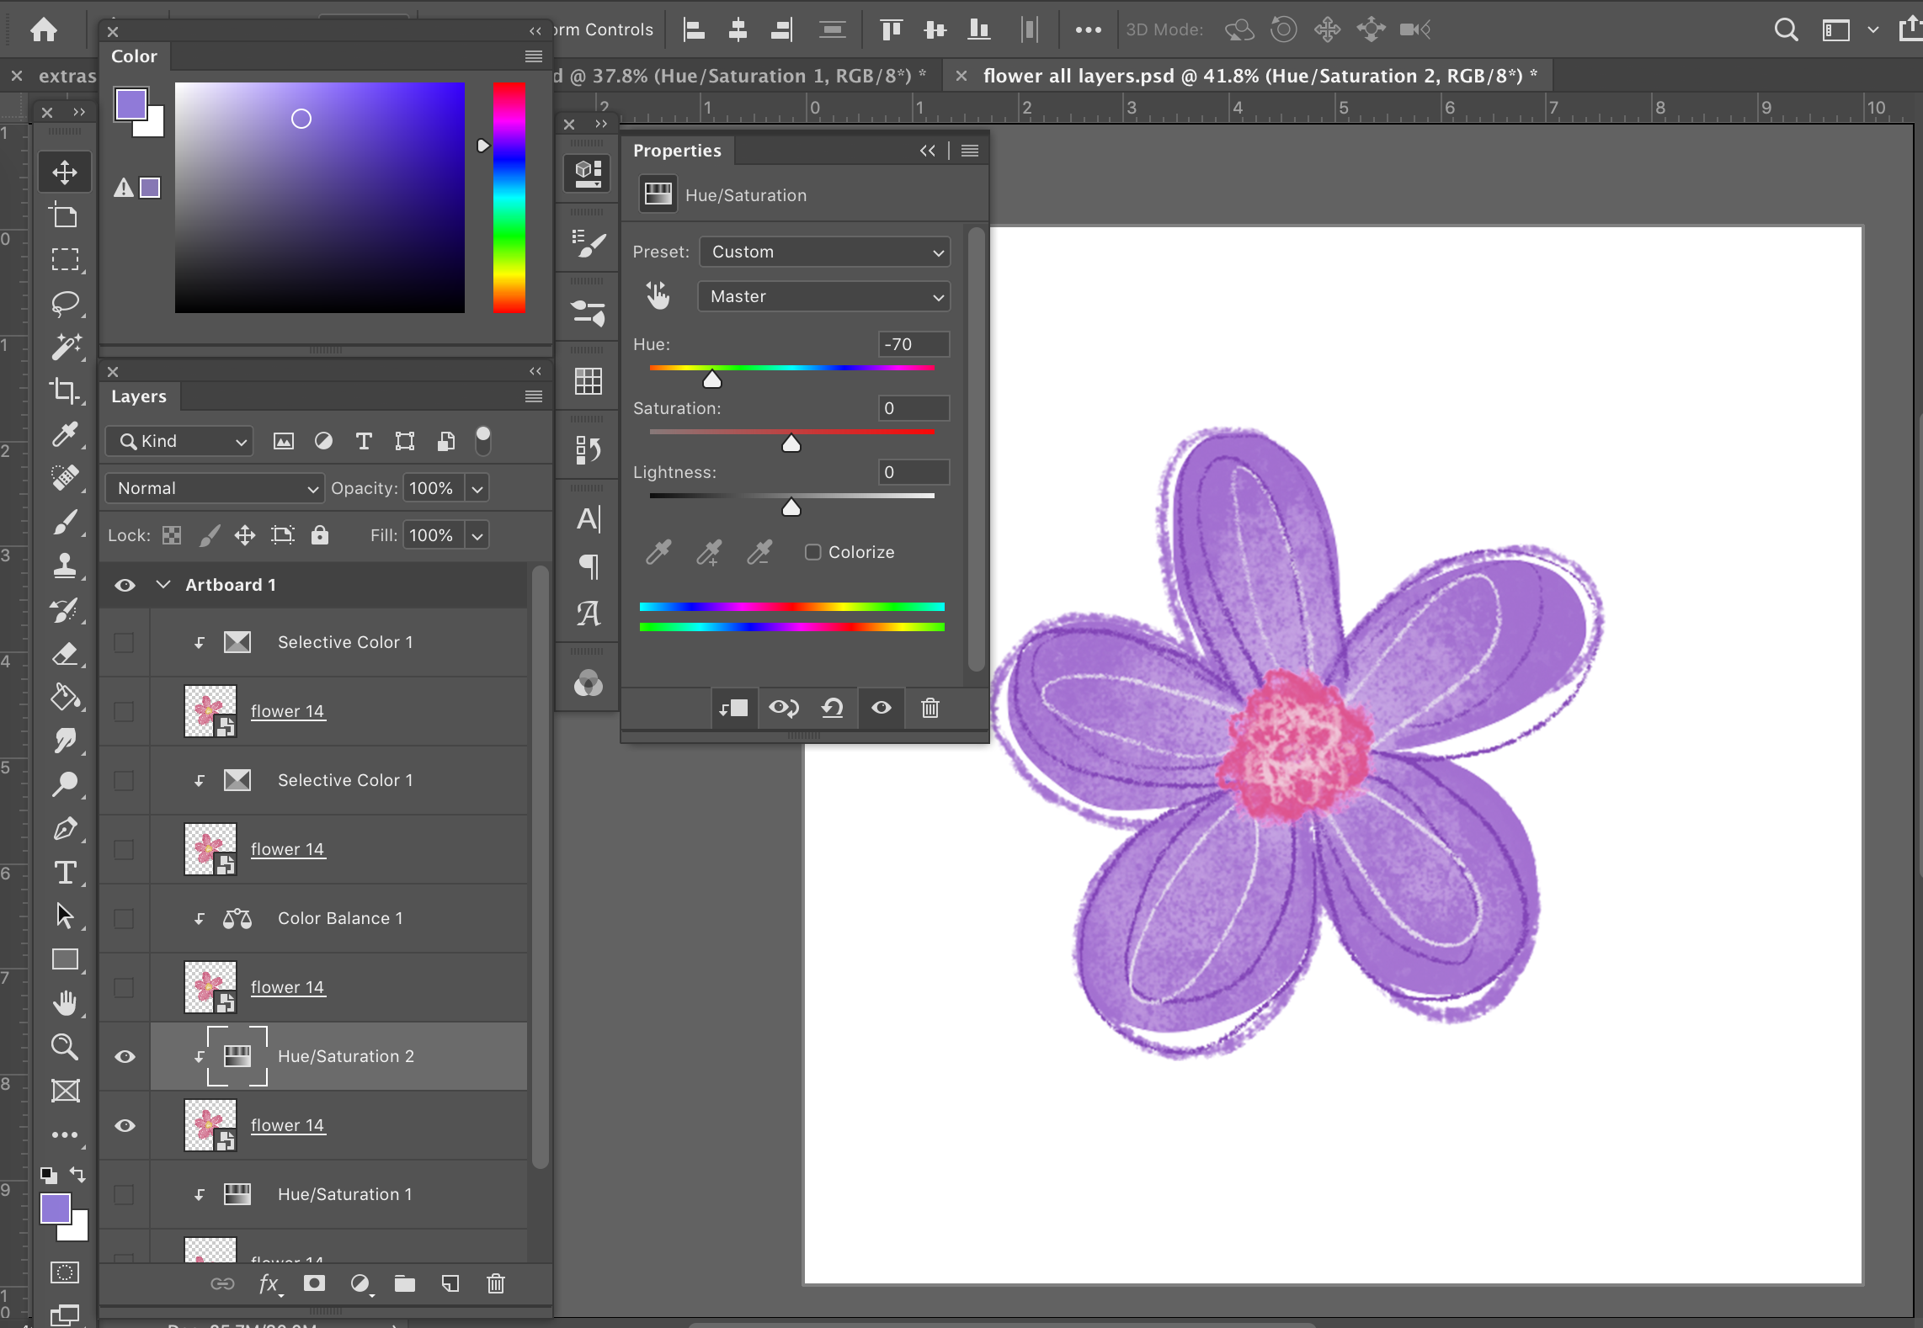Select the Magic Wand tool
The width and height of the screenshot is (1923, 1328).
(65, 346)
